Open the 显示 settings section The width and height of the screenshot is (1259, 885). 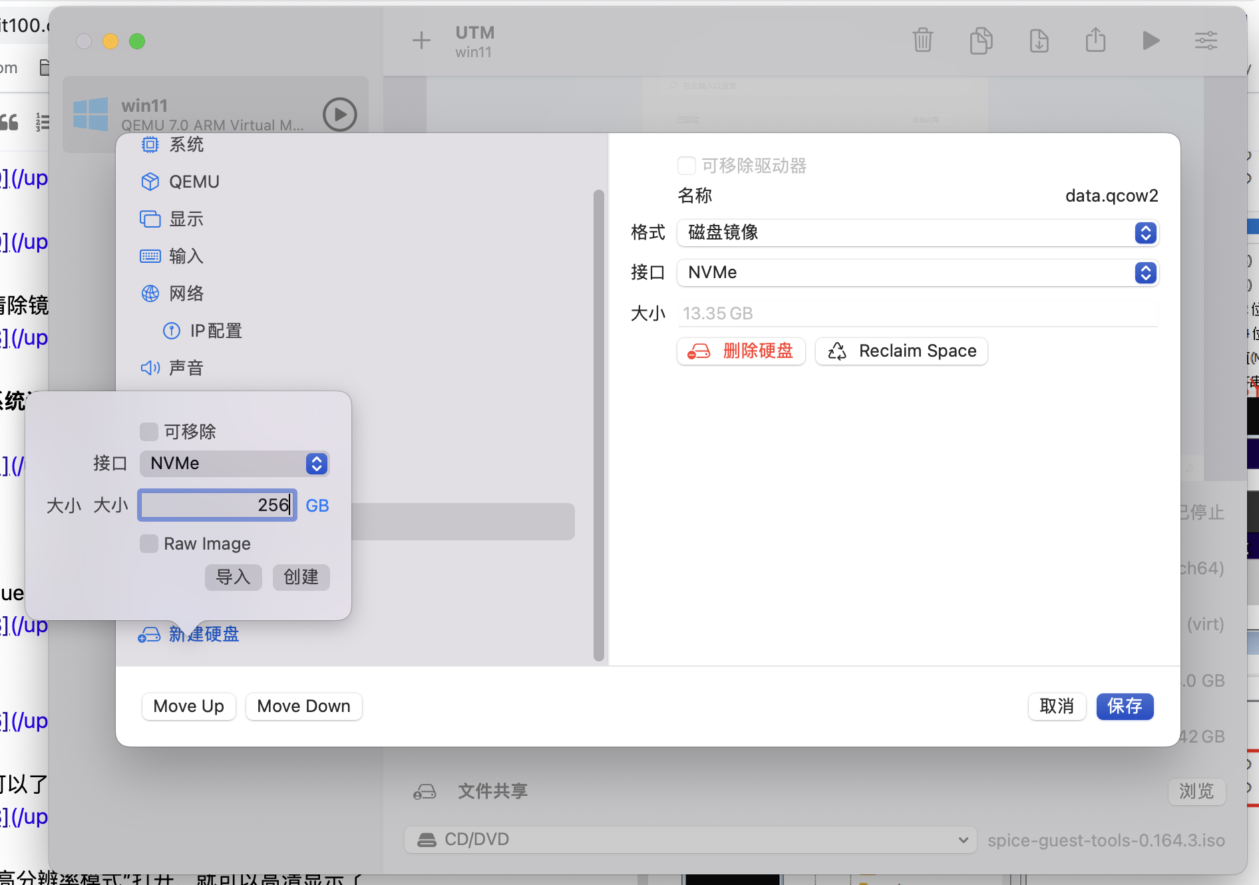click(x=172, y=219)
